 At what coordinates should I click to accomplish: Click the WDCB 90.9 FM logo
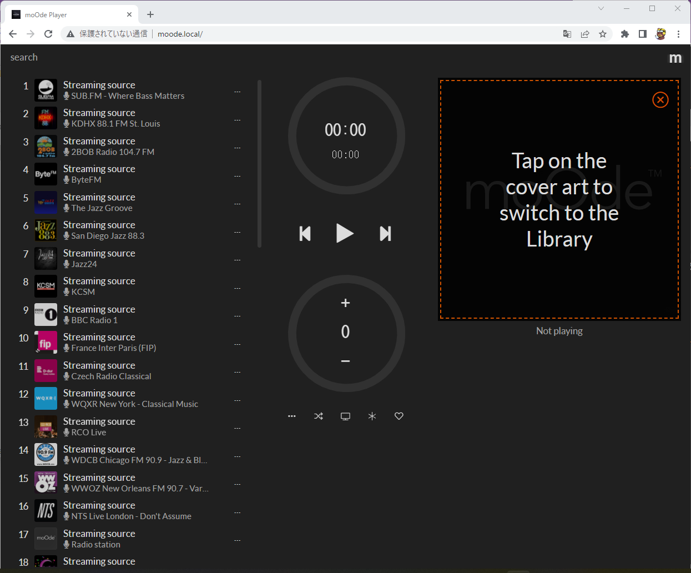tap(46, 455)
